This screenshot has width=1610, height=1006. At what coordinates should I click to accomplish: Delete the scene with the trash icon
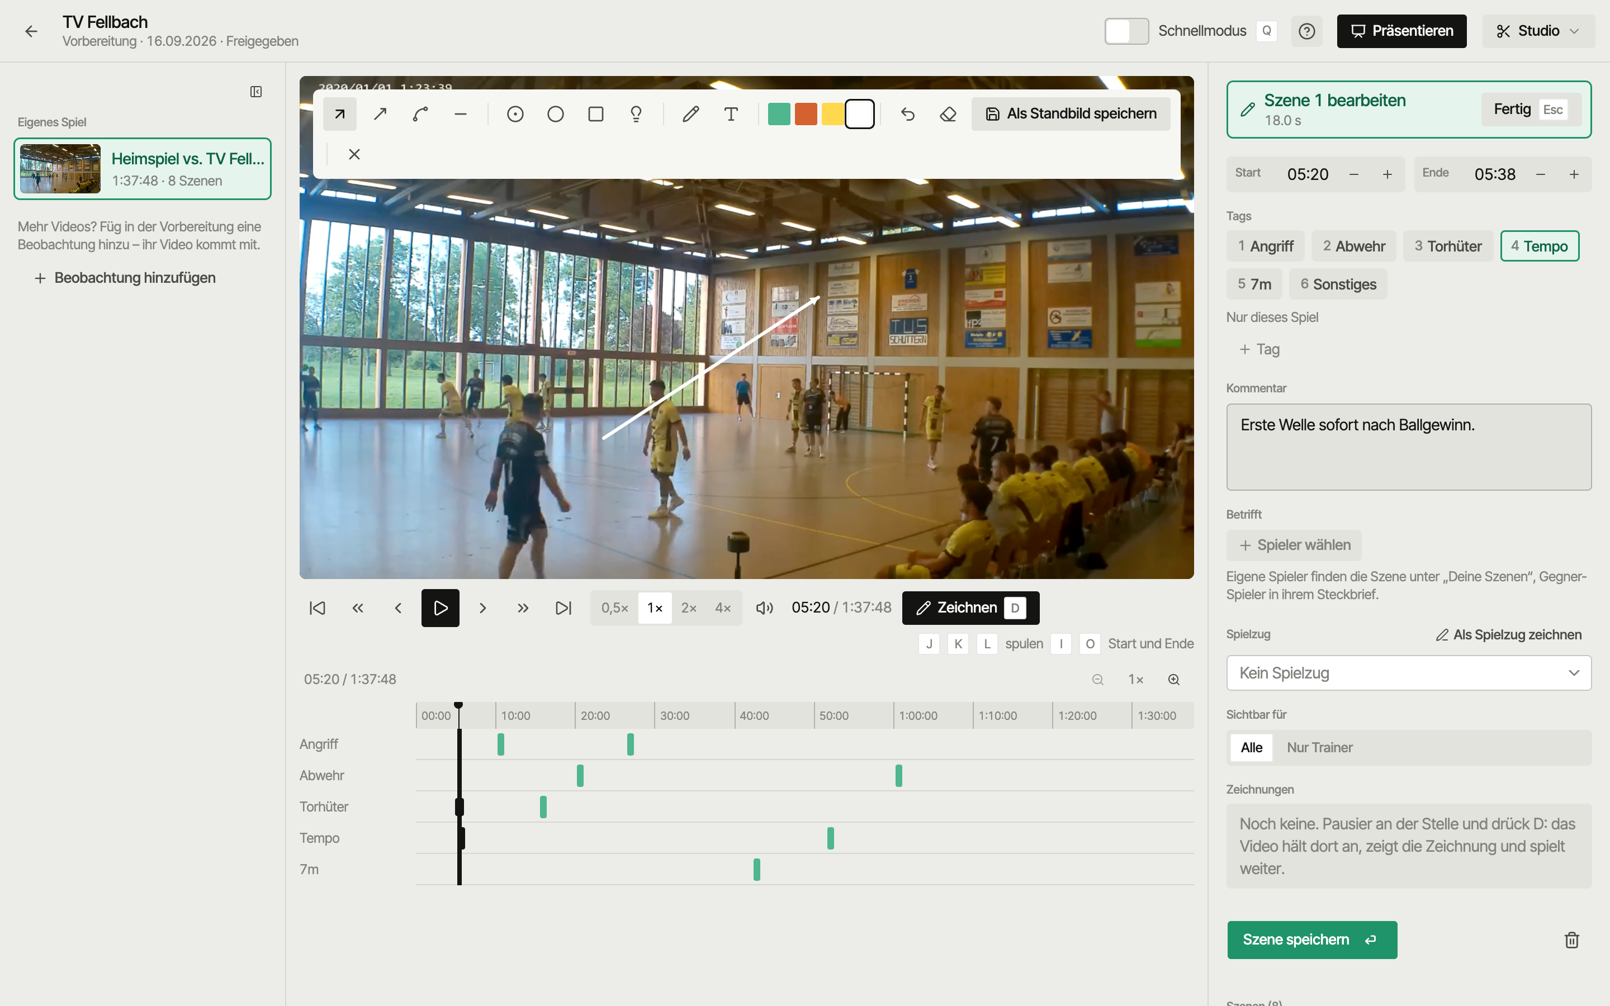pos(1571,939)
